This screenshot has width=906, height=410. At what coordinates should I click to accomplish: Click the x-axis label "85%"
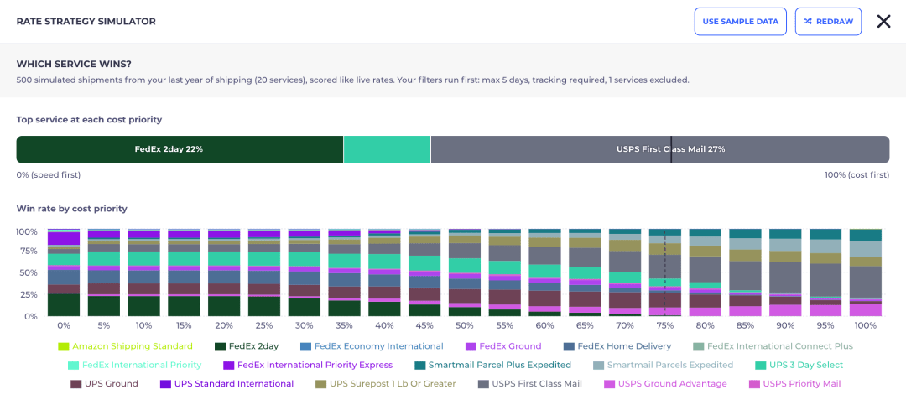click(x=745, y=325)
